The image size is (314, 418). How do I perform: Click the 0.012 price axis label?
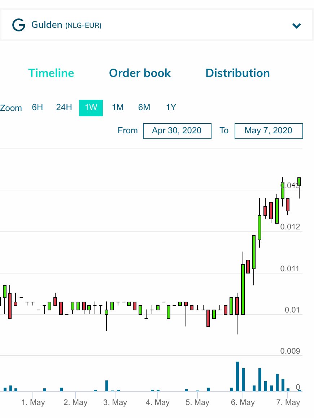(290, 227)
